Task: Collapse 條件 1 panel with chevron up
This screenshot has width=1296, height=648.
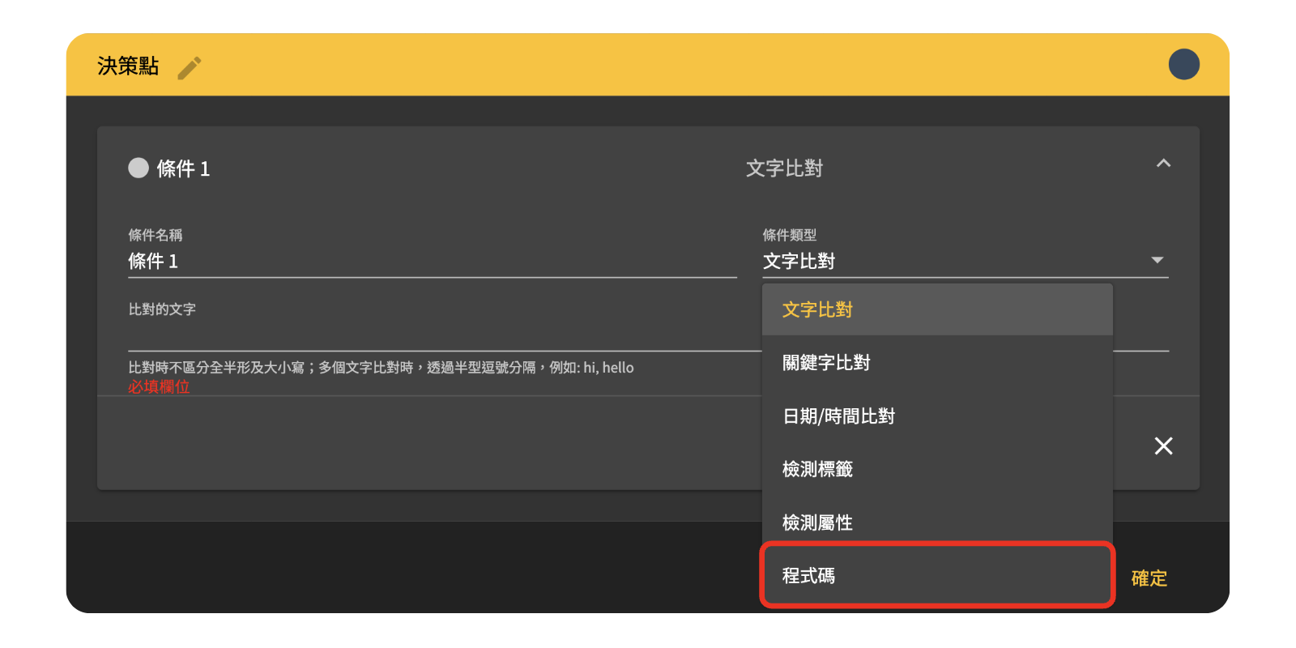Action: (1163, 164)
